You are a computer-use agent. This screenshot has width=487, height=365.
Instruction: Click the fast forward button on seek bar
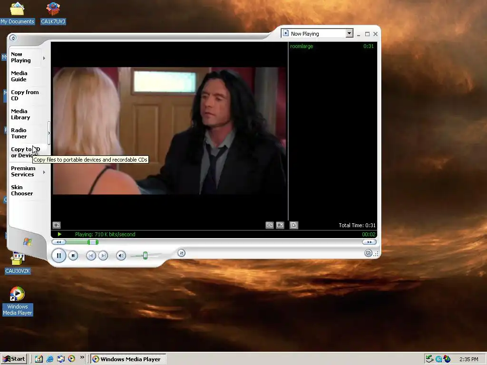point(369,242)
